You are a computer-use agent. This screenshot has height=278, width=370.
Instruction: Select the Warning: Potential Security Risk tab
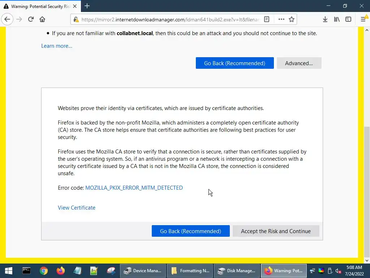[40, 6]
